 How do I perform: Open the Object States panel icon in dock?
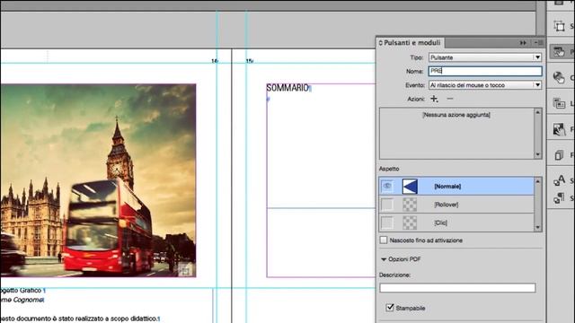pyautogui.click(x=559, y=26)
